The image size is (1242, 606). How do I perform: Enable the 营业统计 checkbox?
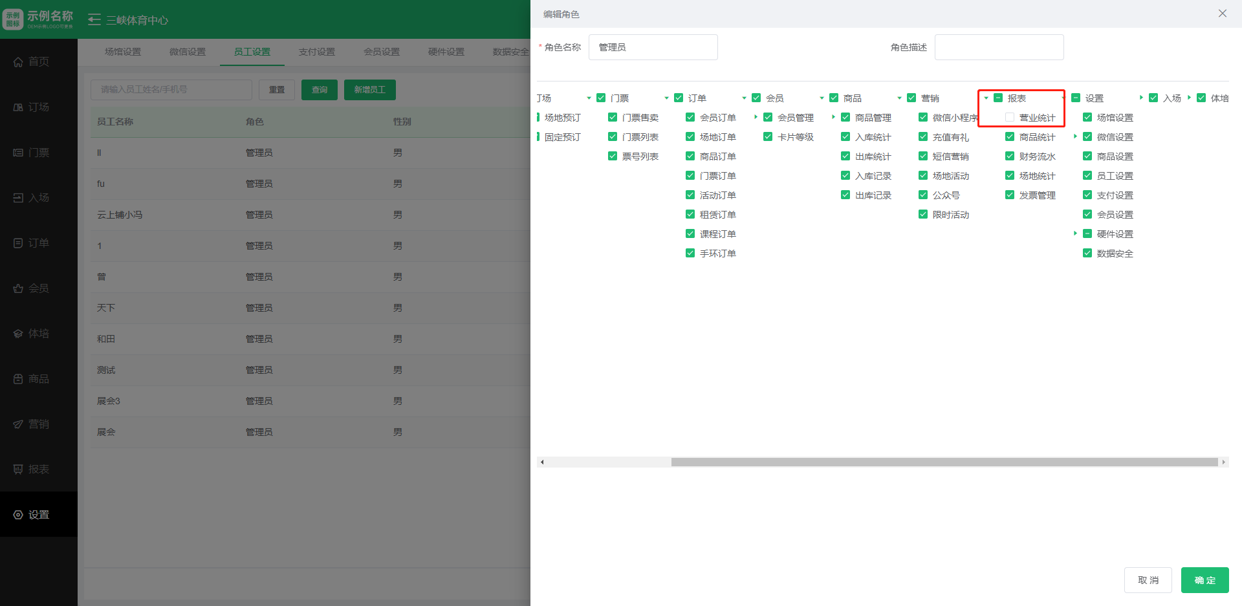1010,118
